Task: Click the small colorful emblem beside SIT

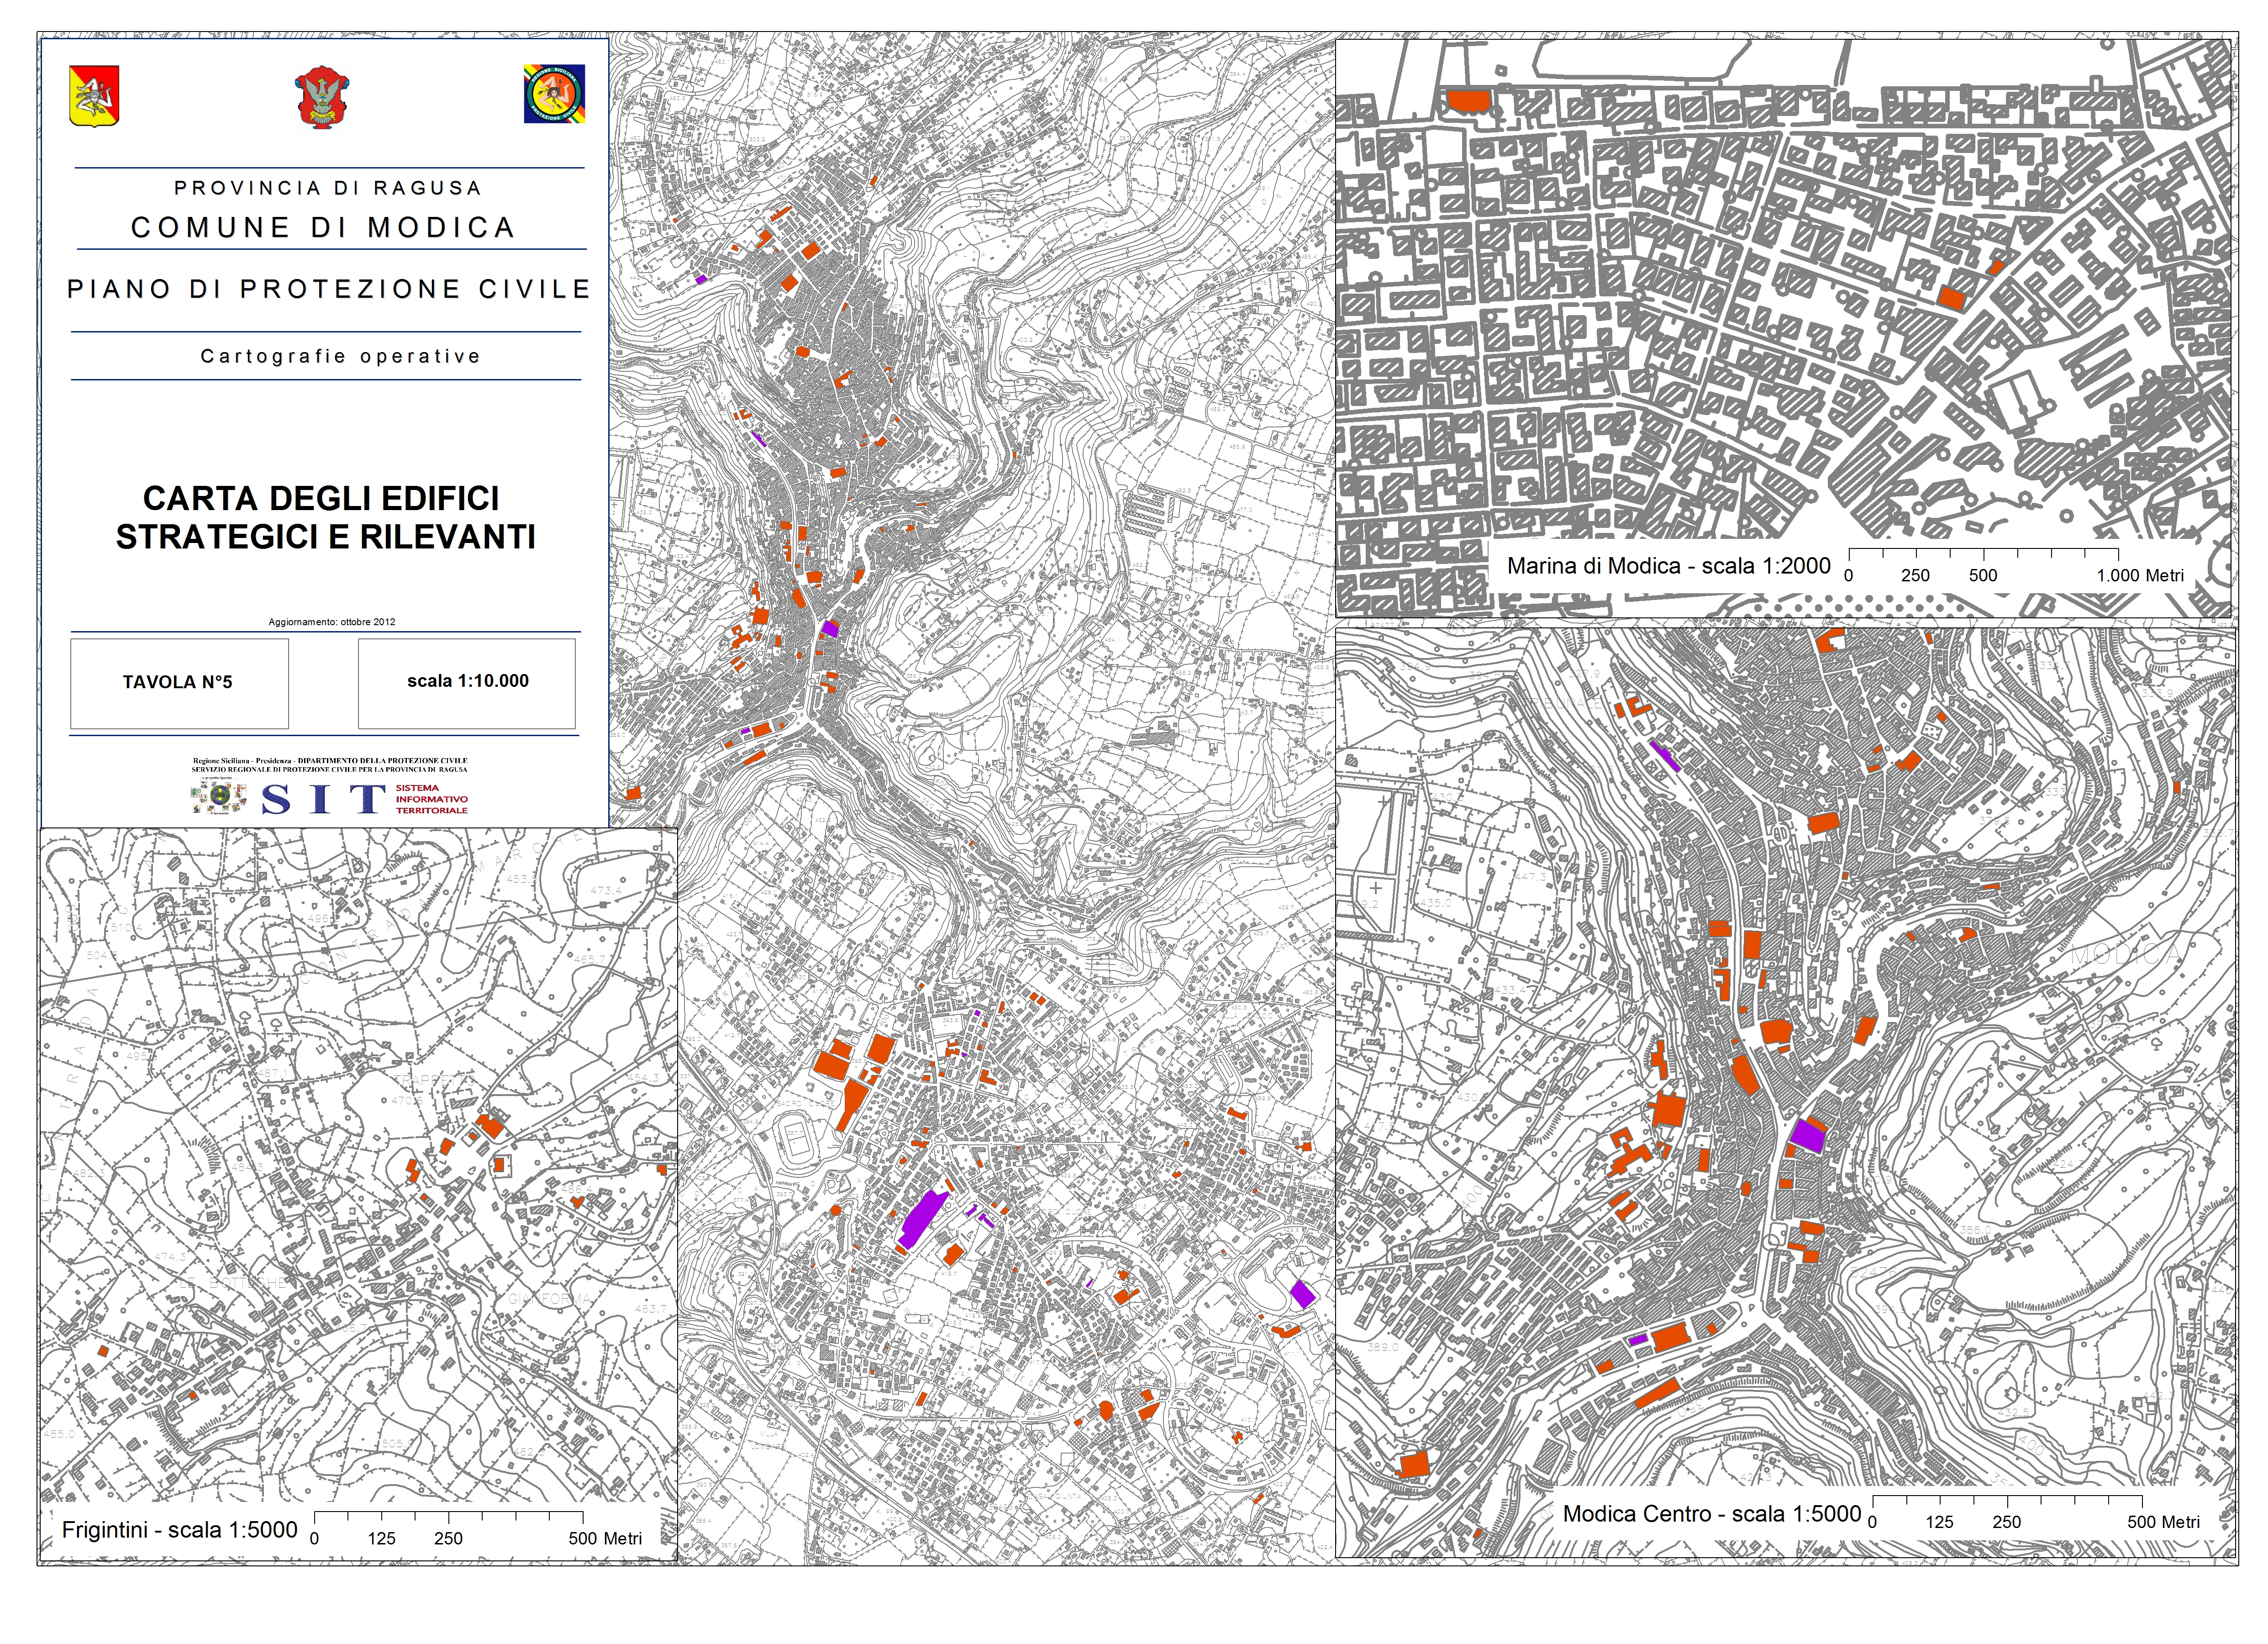Action: point(219,797)
